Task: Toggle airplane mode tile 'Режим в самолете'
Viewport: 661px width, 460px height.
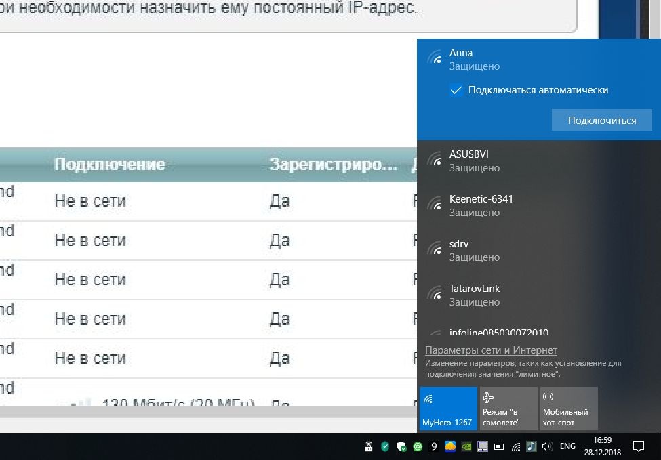Action: click(508, 409)
